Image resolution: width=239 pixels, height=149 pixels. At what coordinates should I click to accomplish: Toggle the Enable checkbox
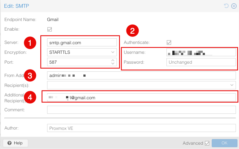(x=49, y=29)
